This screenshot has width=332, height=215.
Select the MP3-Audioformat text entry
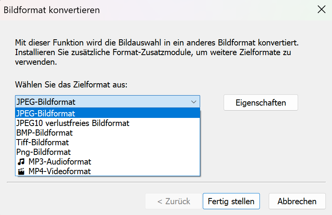[60, 162]
